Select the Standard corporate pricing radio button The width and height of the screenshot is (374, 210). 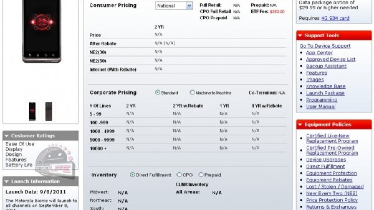point(158,92)
